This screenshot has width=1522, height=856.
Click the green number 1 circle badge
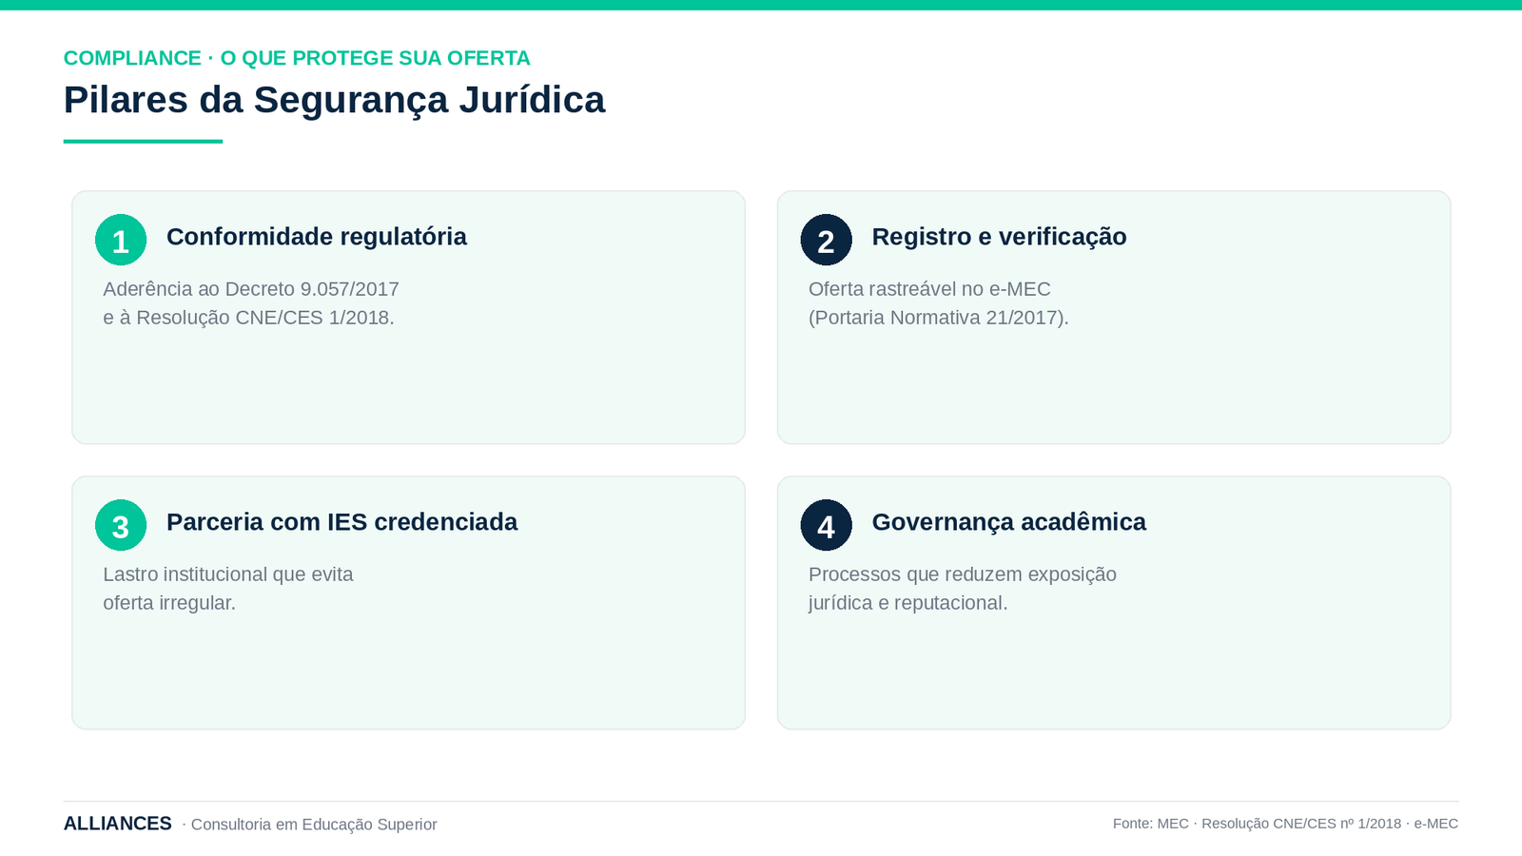tap(121, 240)
